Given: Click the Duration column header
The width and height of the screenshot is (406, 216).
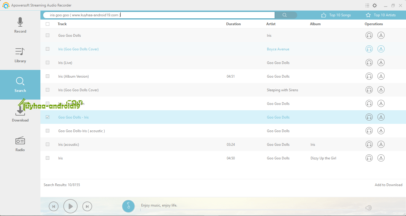Looking at the screenshot, I should click(x=233, y=24).
